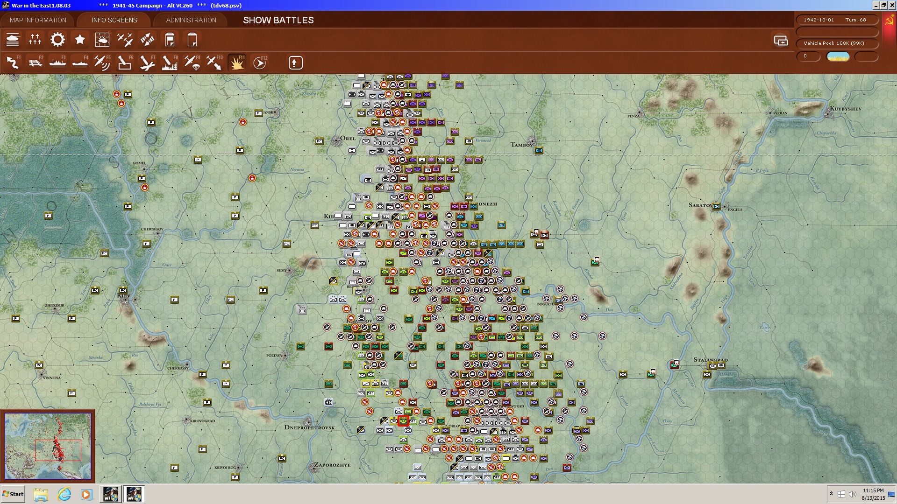Open the logistics report flag-document icon
Viewport: 897px width, 504px height.
click(x=170, y=40)
